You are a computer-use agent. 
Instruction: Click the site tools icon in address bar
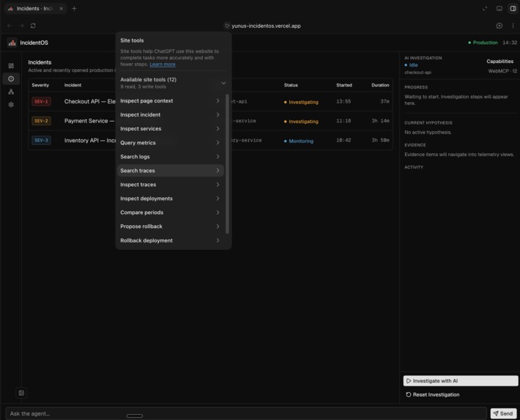point(227,26)
